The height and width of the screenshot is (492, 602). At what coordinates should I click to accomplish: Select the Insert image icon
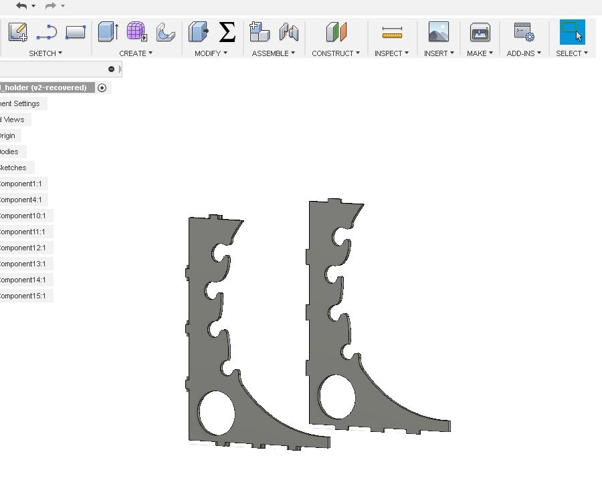(x=438, y=31)
